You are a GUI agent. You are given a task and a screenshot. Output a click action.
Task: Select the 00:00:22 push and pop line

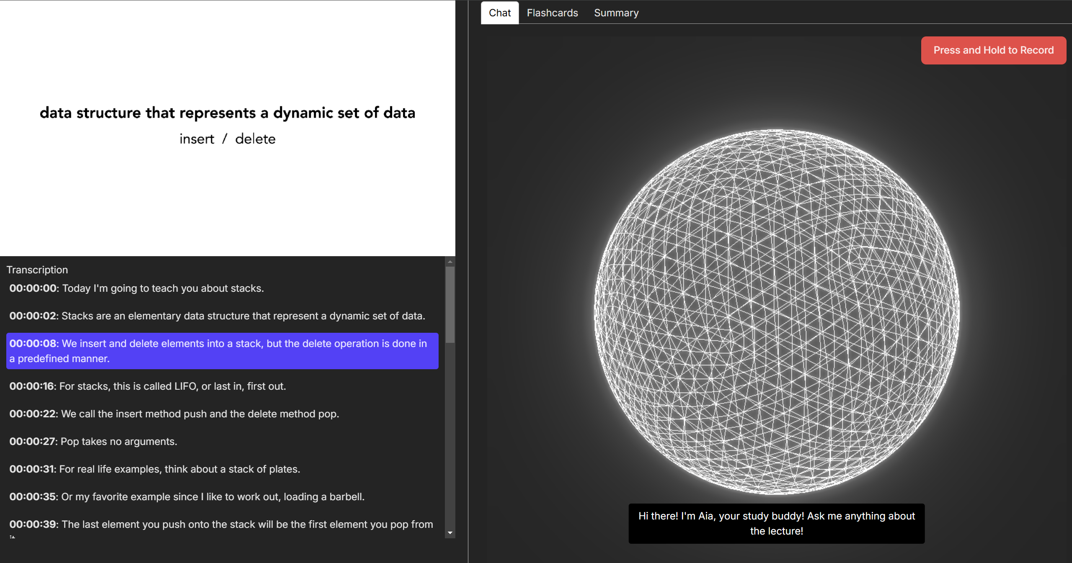pyautogui.click(x=174, y=414)
